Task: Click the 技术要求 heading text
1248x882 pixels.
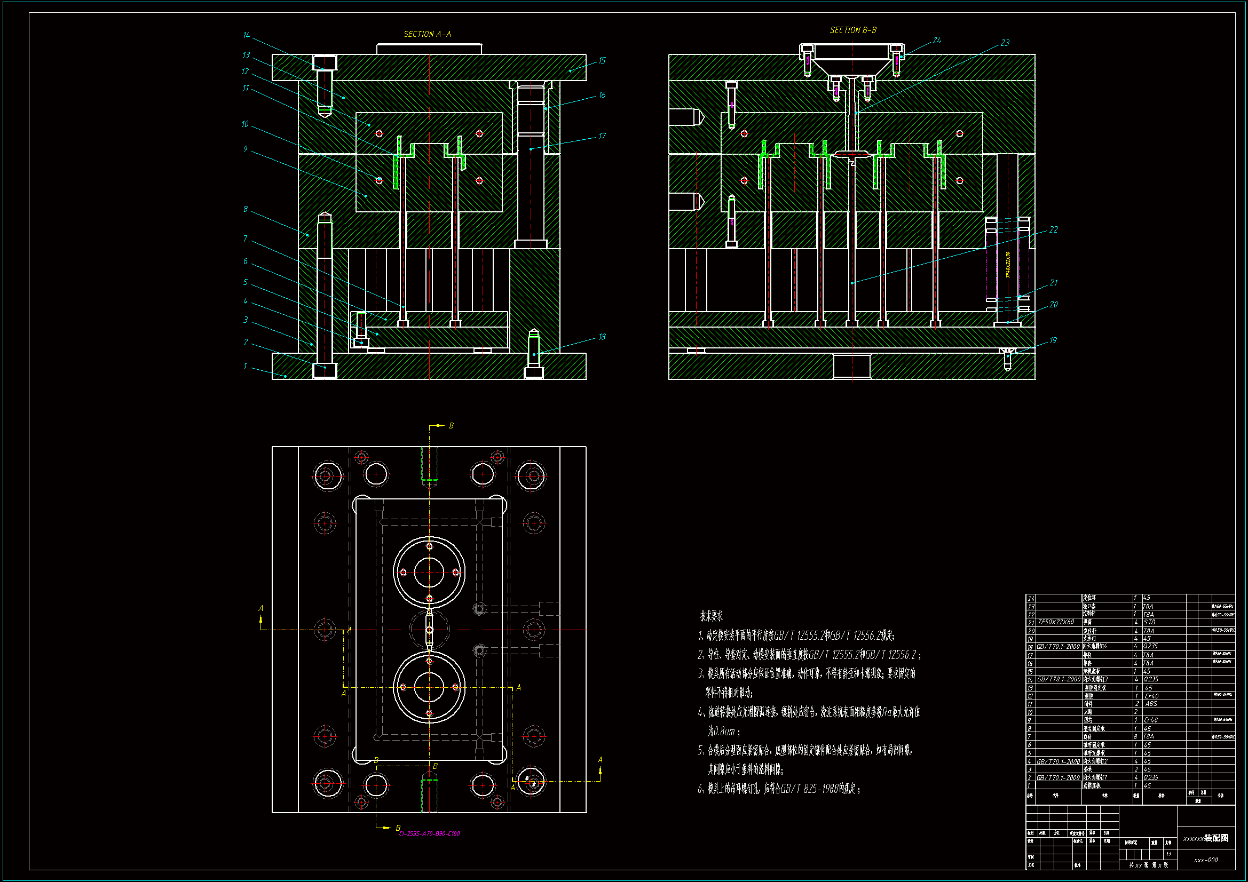Action: [710, 616]
